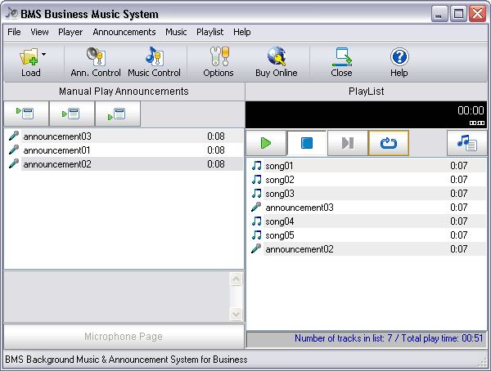Click microphone icon beside playlist announcement02
This screenshot has width=491, height=371.
256,248
